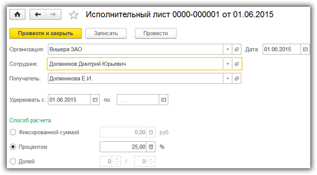
Task: Expand the Получатель dropdown list
Action: click(x=228, y=79)
